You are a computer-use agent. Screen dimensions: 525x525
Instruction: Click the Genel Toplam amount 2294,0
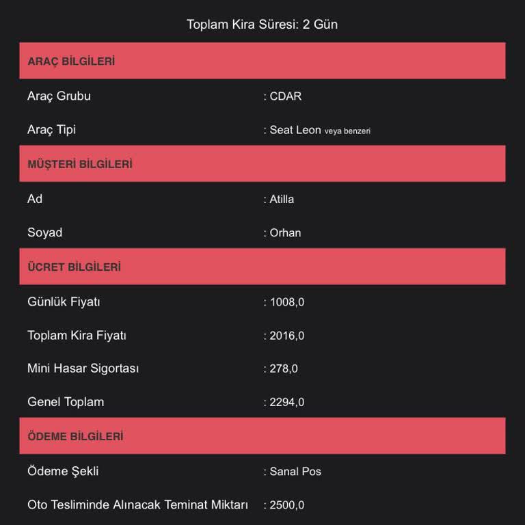coord(287,403)
